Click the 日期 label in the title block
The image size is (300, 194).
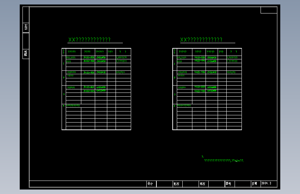tap(254, 184)
